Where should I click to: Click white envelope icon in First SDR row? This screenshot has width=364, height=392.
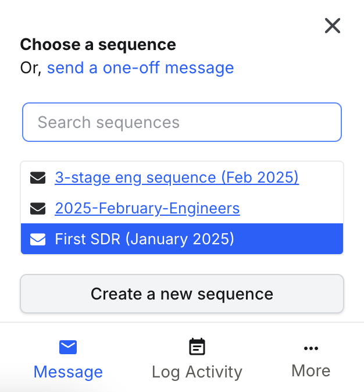(38, 239)
